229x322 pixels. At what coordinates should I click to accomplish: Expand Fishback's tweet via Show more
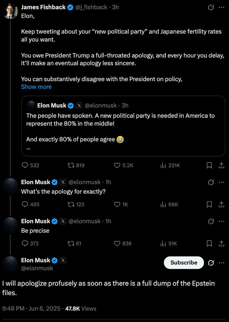36,87
